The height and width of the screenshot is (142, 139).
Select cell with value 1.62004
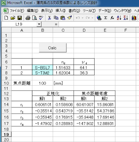click(63, 73)
